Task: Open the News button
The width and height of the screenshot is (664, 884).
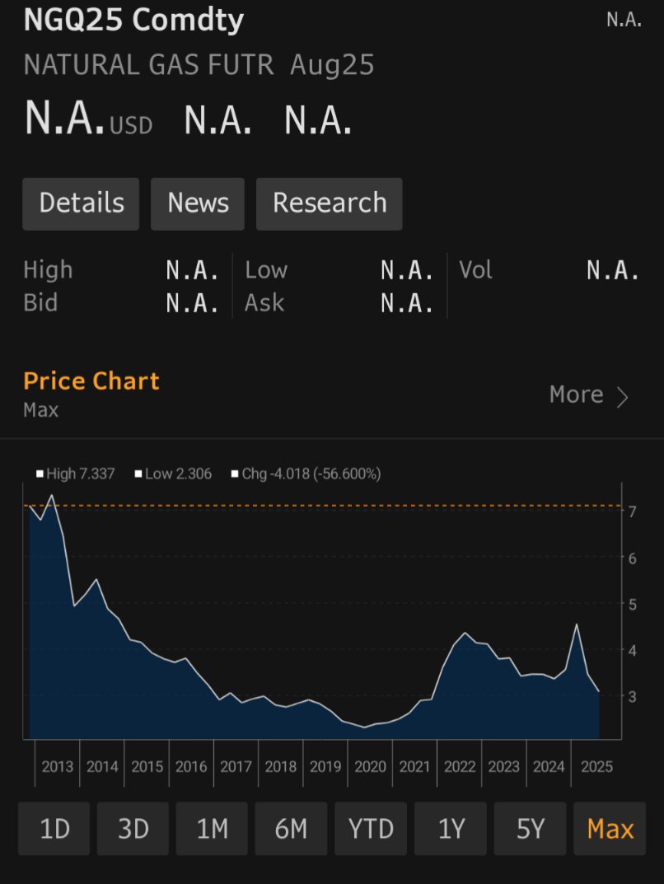Action: pos(198,203)
